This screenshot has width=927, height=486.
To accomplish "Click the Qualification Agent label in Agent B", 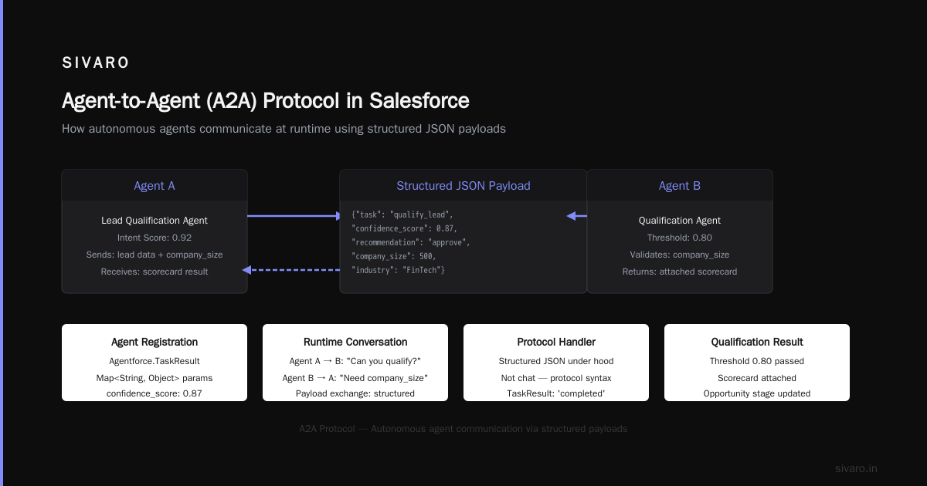I will pyautogui.click(x=680, y=221).
